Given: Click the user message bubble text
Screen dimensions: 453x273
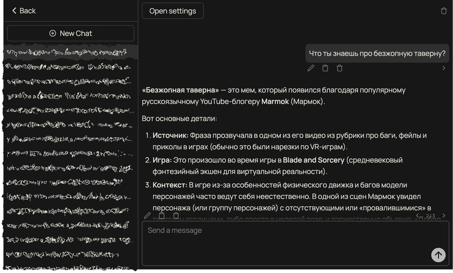Looking at the screenshot, I should (x=377, y=53).
